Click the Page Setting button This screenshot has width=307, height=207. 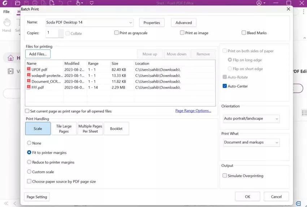pyautogui.click(x=37, y=197)
